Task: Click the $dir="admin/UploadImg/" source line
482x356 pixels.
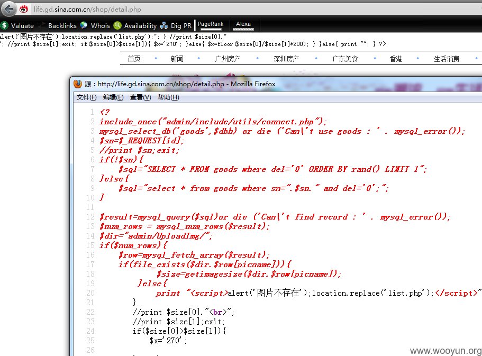Action: pos(156,236)
